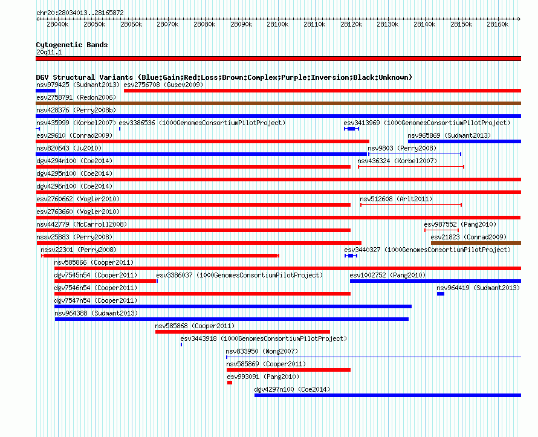Viewport: 538px width, 437px height.
Task: Click the chr20:28034013..28165872 coordinates label
Action: [x=80, y=13]
